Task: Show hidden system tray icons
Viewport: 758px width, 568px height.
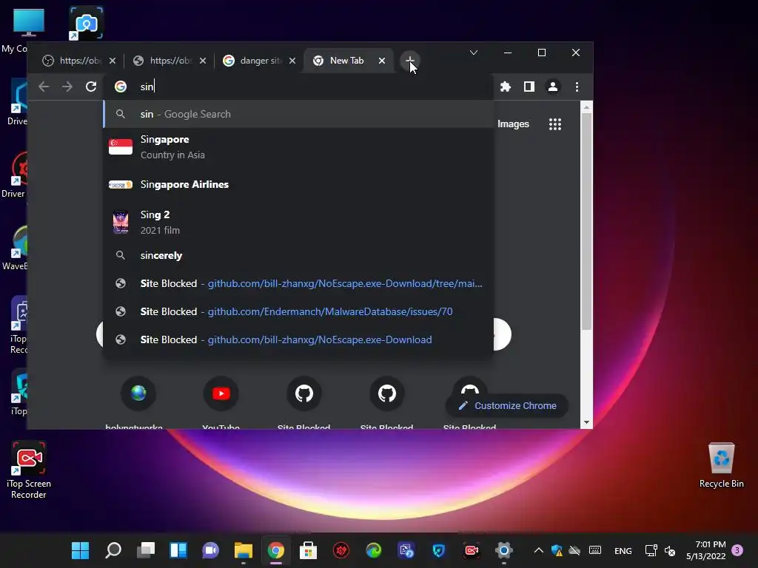Action: (539, 550)
